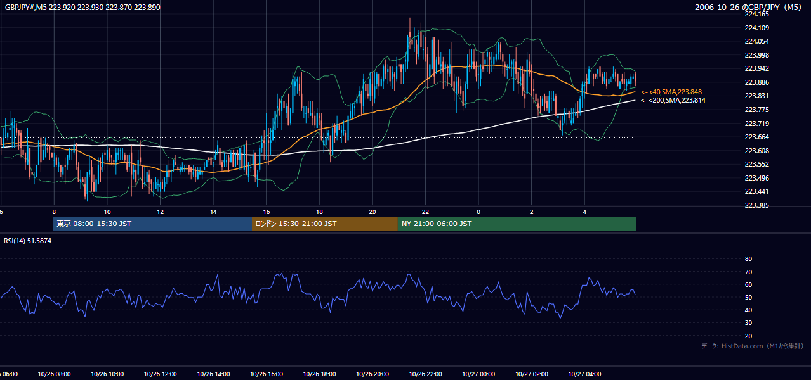Click the 10/27 02:00 date axis label
Viewport: 811px width, 380px height.
click(x=532, y=374)
